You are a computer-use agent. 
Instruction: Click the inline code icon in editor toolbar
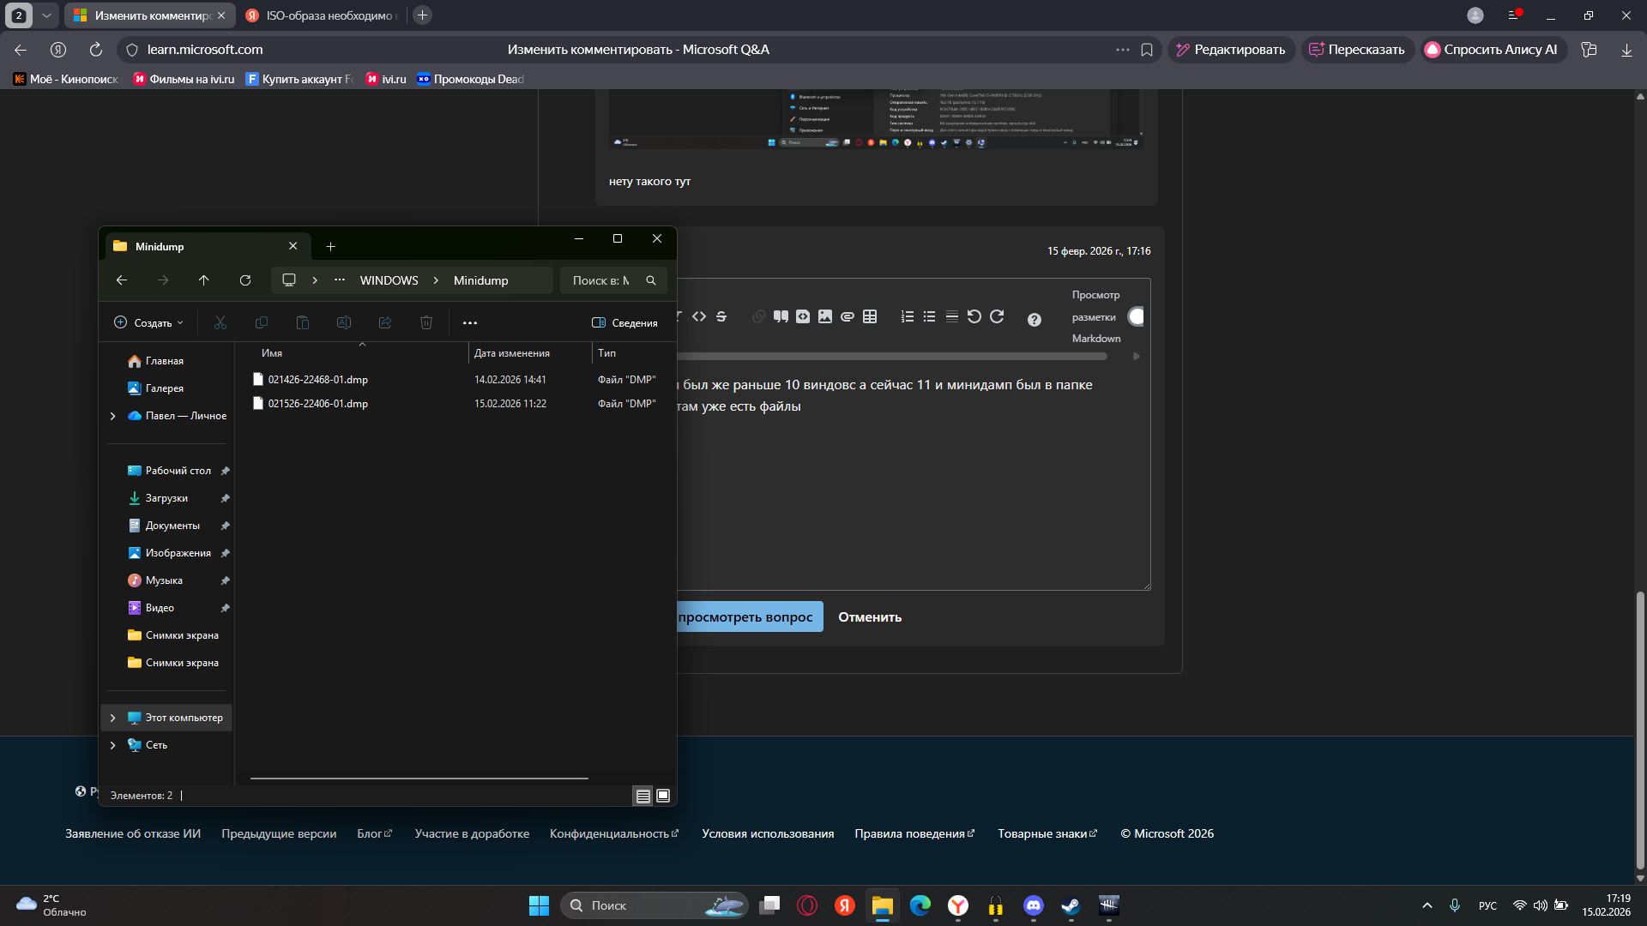[x=699, y=316]
